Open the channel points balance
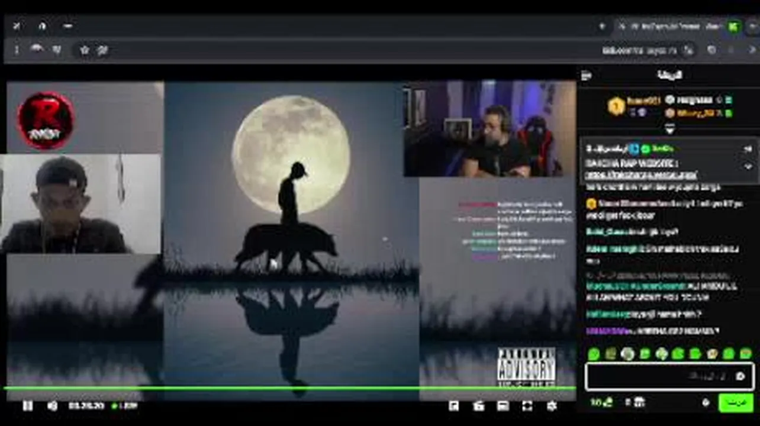Viewport: 760px width, 426px height. coord(601,403)
